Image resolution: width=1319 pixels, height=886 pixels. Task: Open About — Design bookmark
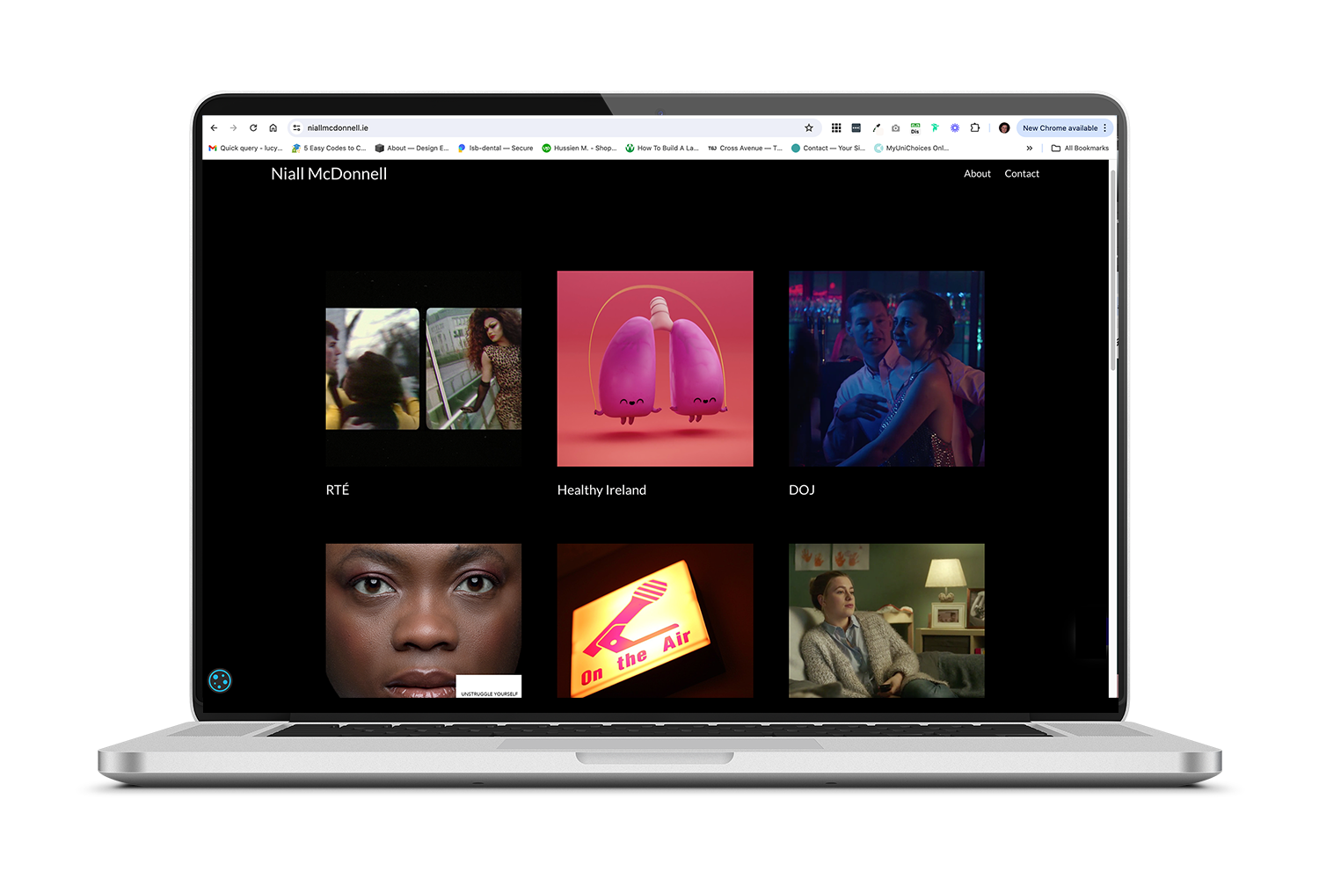pos(412,148)
